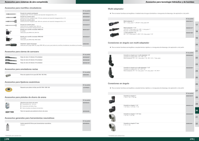Click the Multi-adaptador 1" product image
The width and height of the screenshot is (199, 141).
114,24
